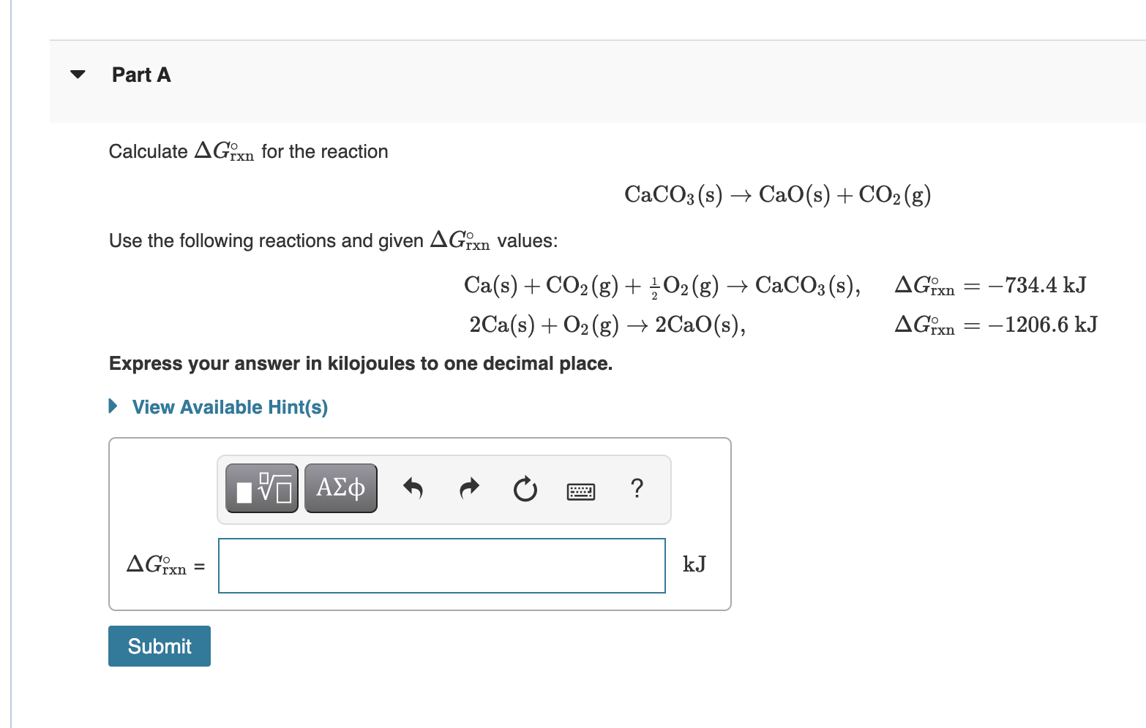Click the question mark help icon
Screen dimensions: 1146x728
[636, 489]
